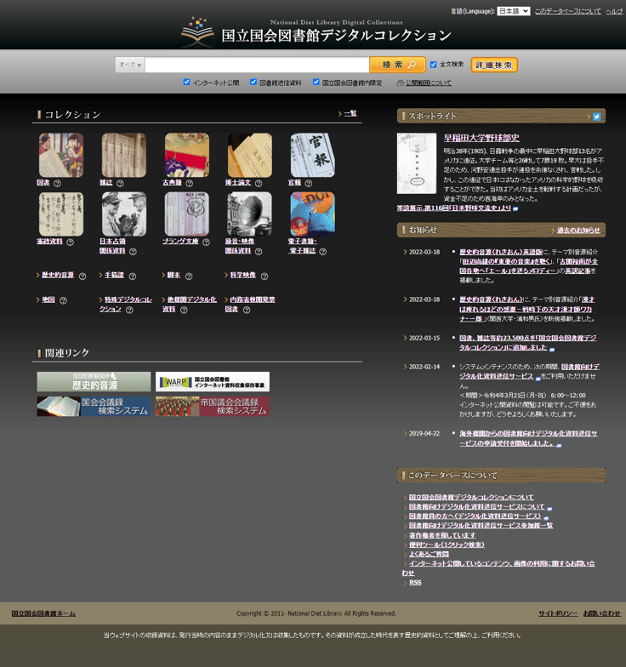Open ヘルプ link in top bar
626x667 pixels.
614,11
